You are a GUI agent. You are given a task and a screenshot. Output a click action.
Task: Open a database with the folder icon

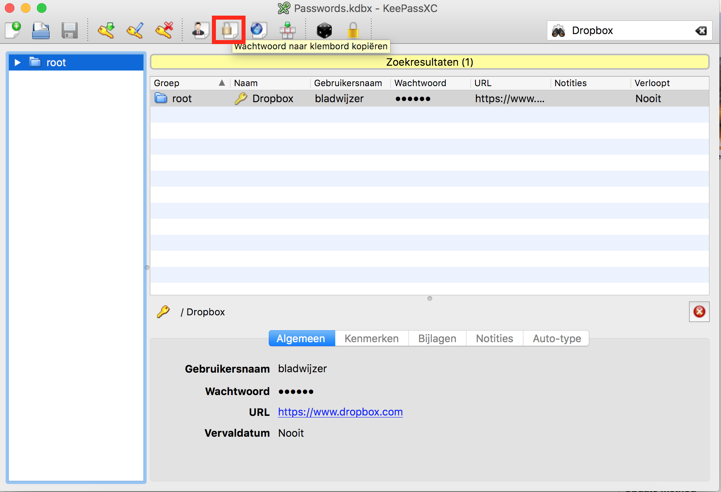click(41, 30)
